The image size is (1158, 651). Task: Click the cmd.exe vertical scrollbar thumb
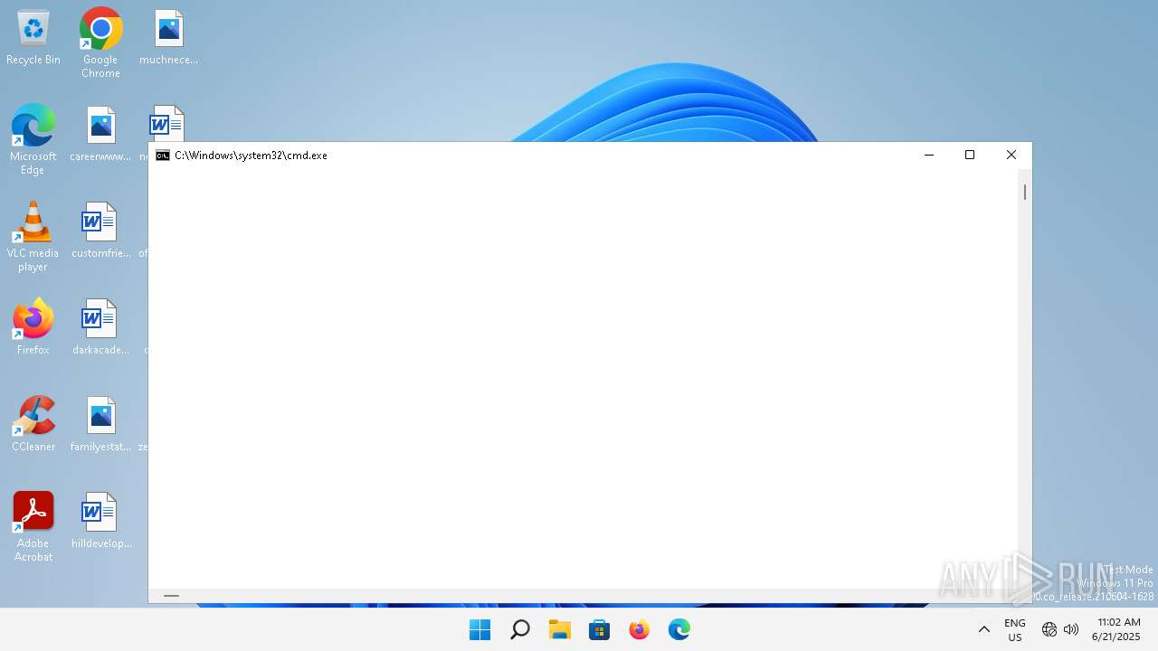pyautogui.click(x=1025, y=192)
